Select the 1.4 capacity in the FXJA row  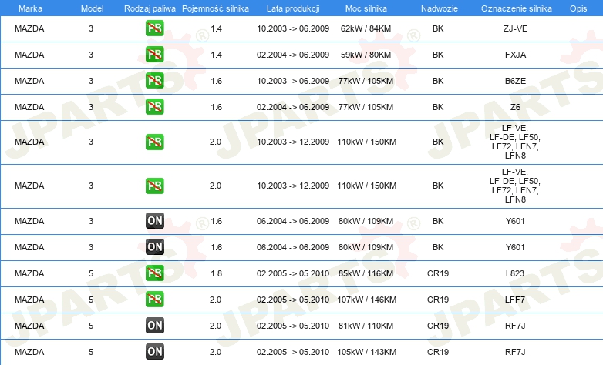point(216,55)
